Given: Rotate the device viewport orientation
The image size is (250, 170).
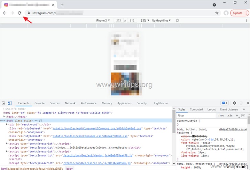Looking at the screenshot, I should 177,20.
